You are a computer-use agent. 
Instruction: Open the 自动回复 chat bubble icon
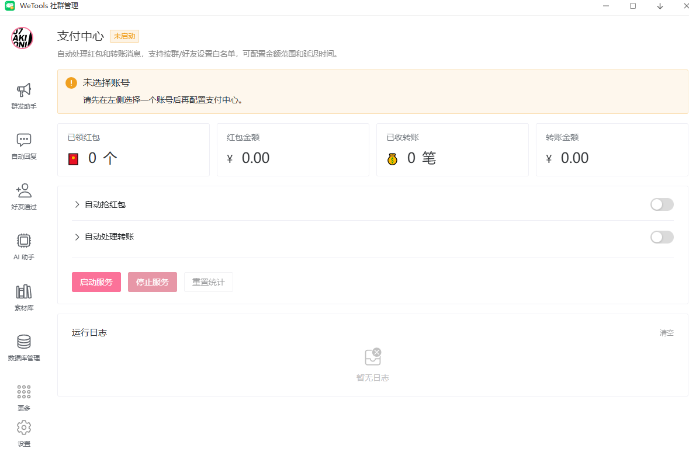coord(24,140)
